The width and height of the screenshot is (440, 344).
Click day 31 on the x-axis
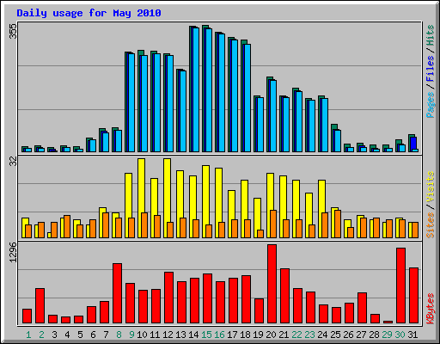click(x=412, y=335)
